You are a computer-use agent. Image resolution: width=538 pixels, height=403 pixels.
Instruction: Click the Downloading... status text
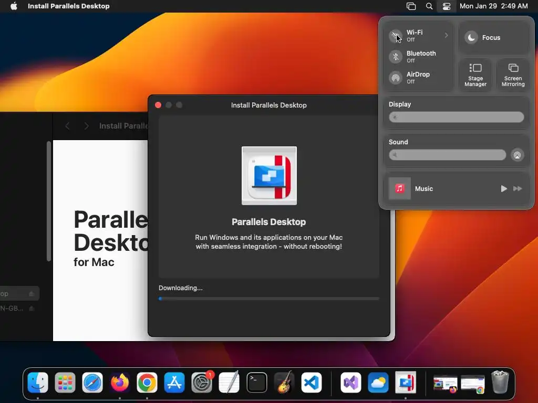181,288
